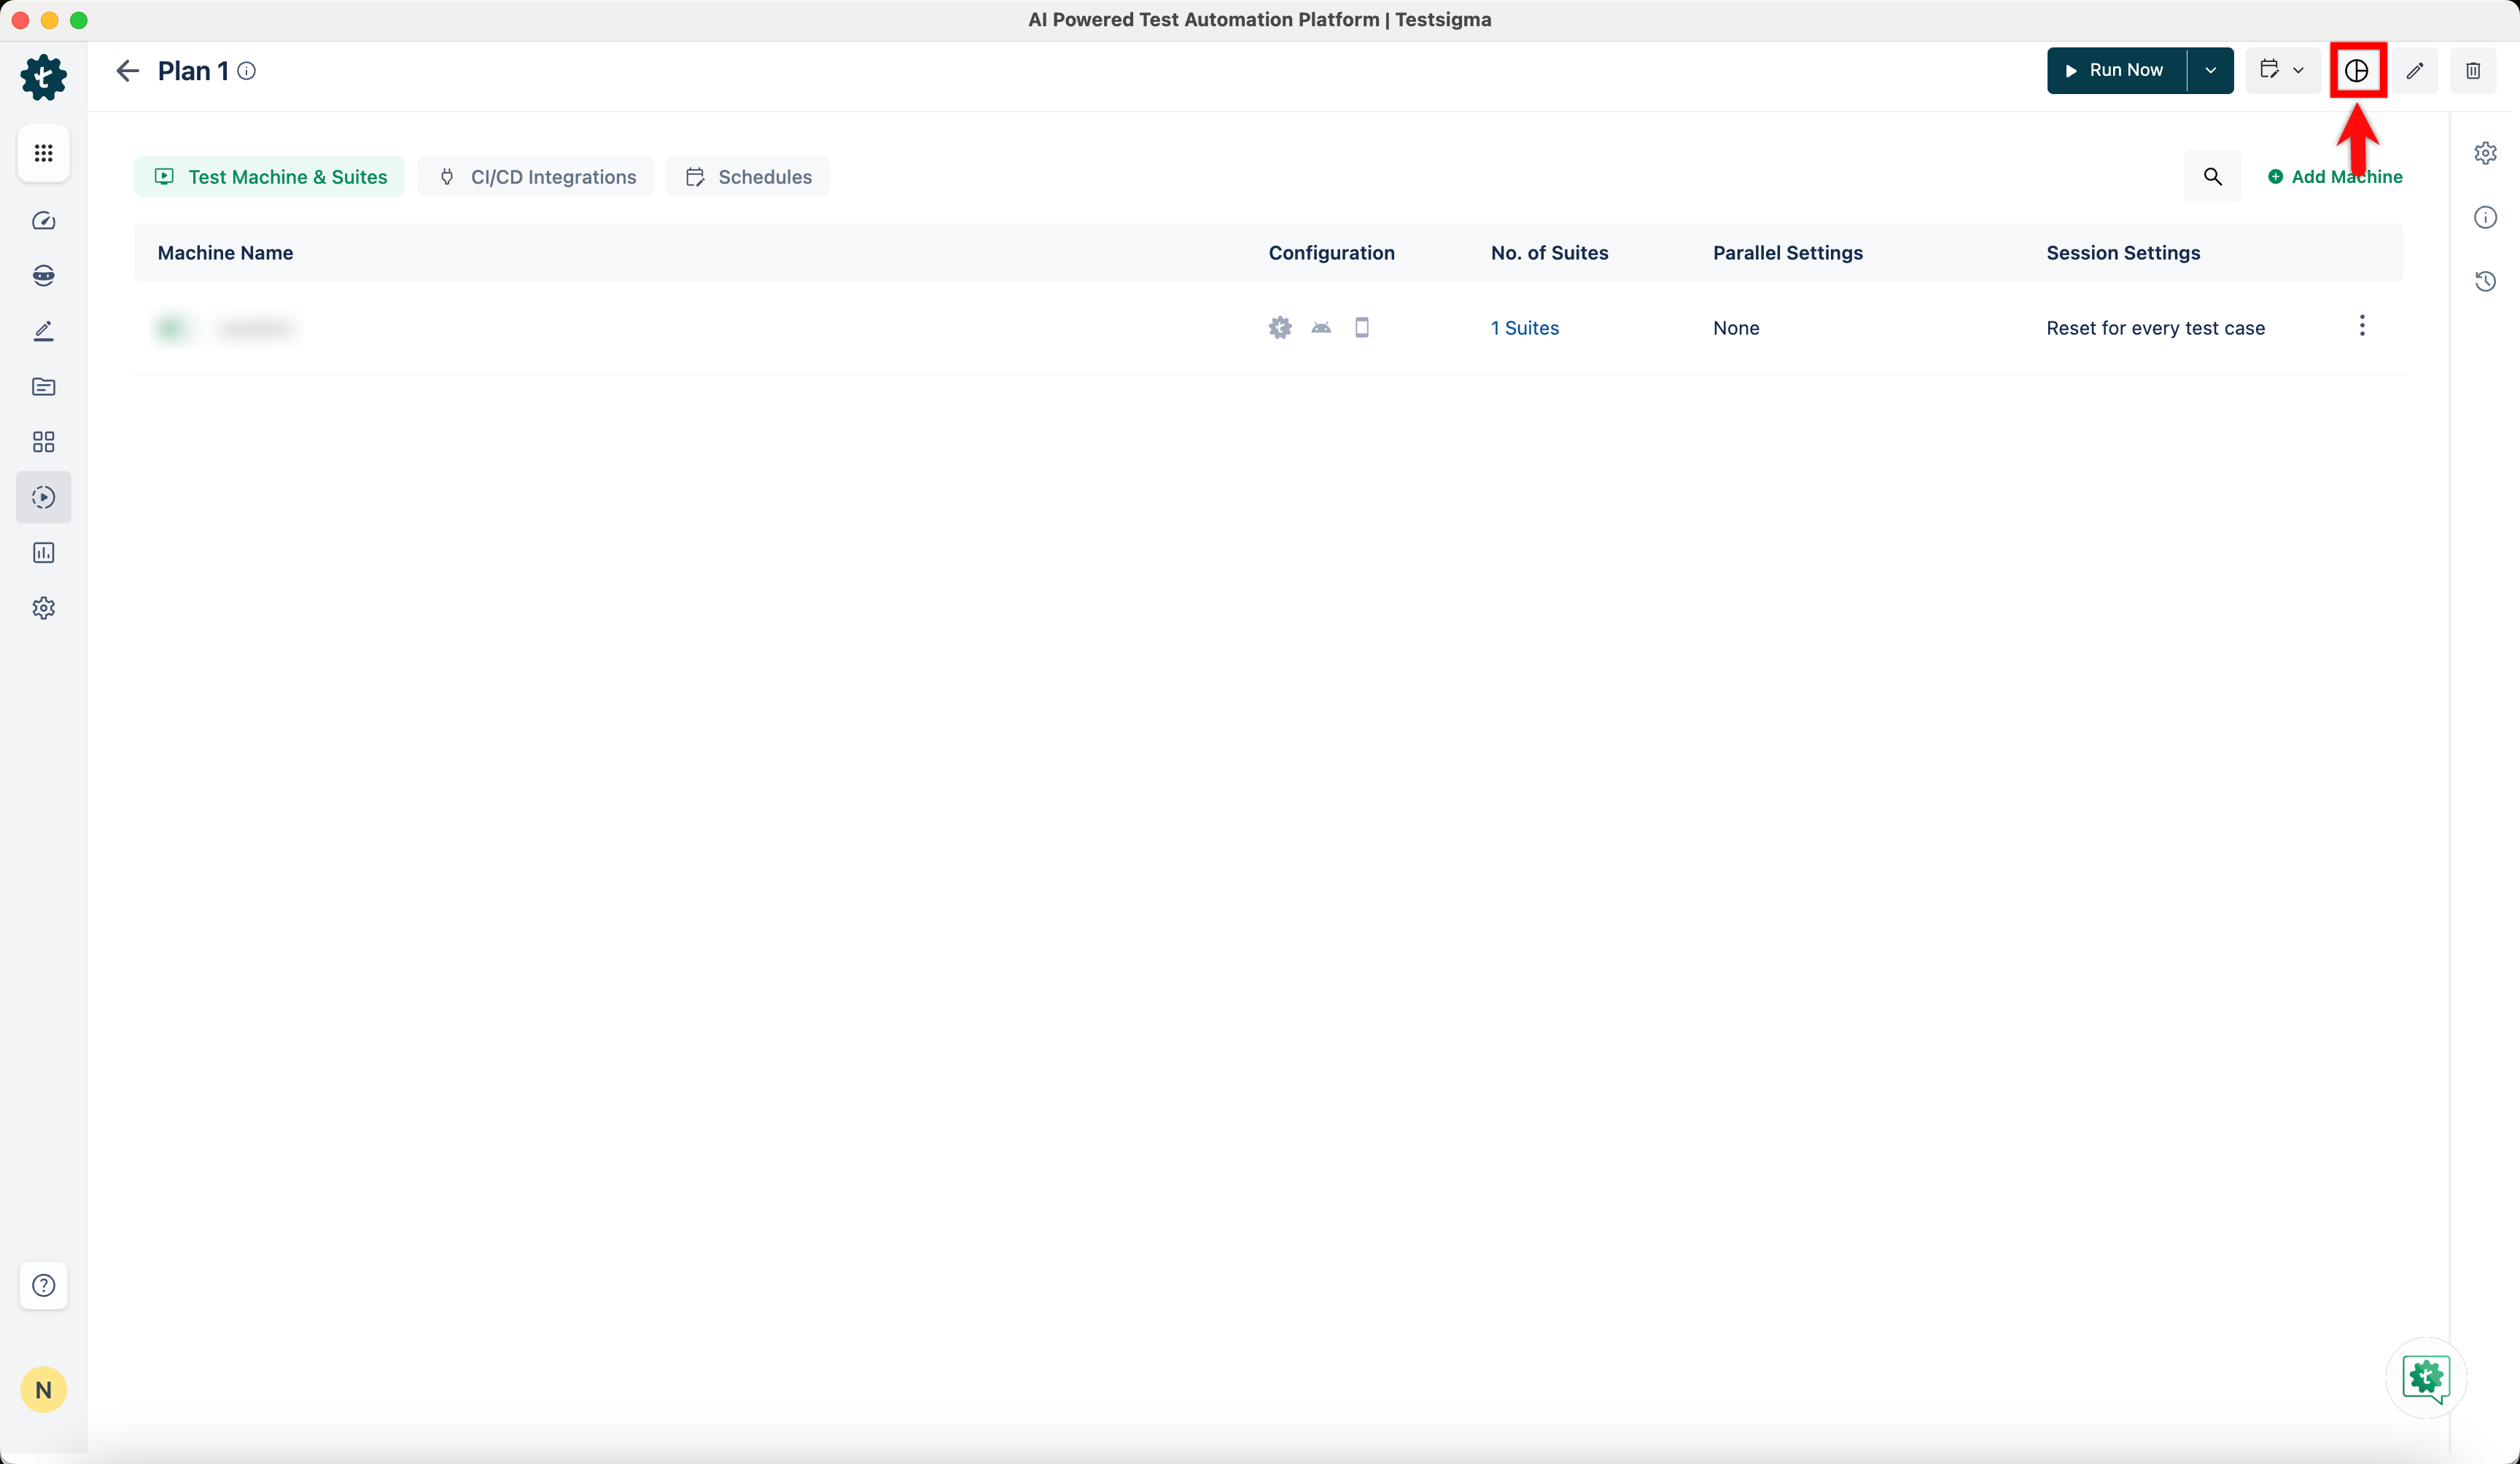Open the 1 Suites link
The image size is (2520, 1464).
1524,328
